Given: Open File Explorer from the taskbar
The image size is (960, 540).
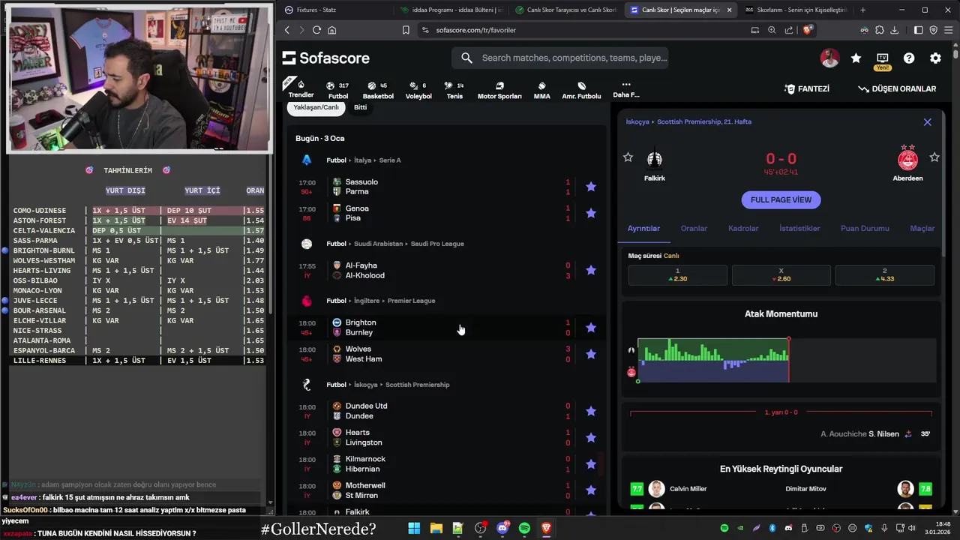Looking at the screenshot, I should [436, 529].
